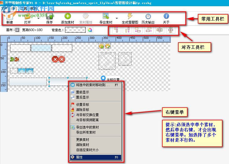The width and height of the screenshot is (229, 164).
Task: Click the 画布 canvas size button
Action: coord(17,30)
